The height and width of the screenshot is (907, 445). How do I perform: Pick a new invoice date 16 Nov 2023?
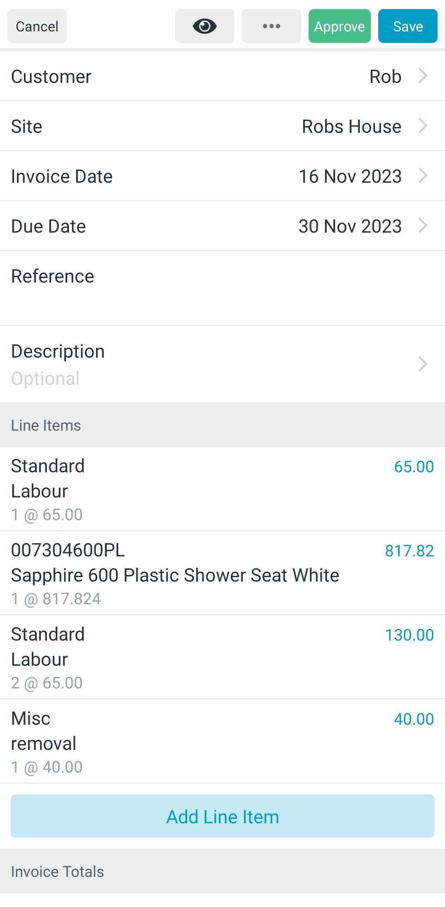(x=222, y=176)
